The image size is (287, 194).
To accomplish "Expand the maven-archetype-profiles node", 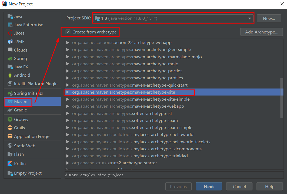I will 68,78.
